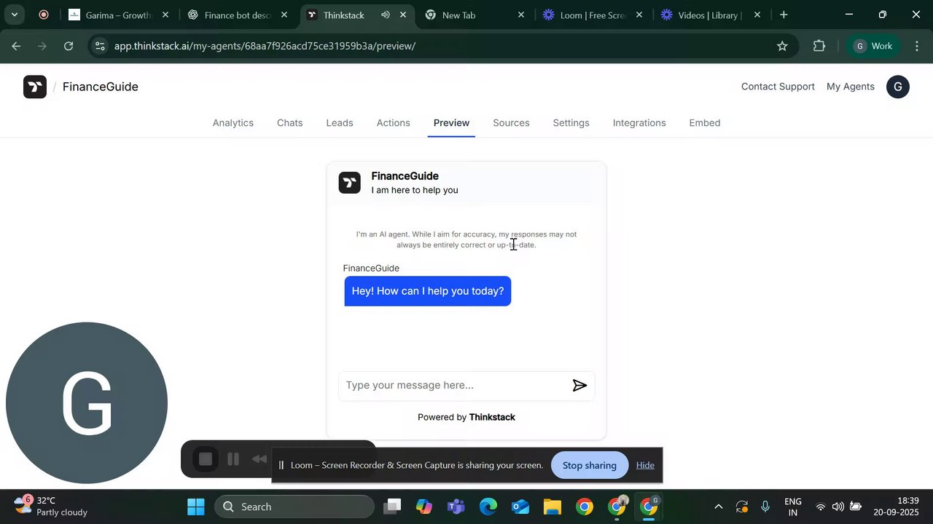Image resolution: width=933 pixels, height=524 pixels.
Task: Open the Embed tab
Action: tap(705, 123)
